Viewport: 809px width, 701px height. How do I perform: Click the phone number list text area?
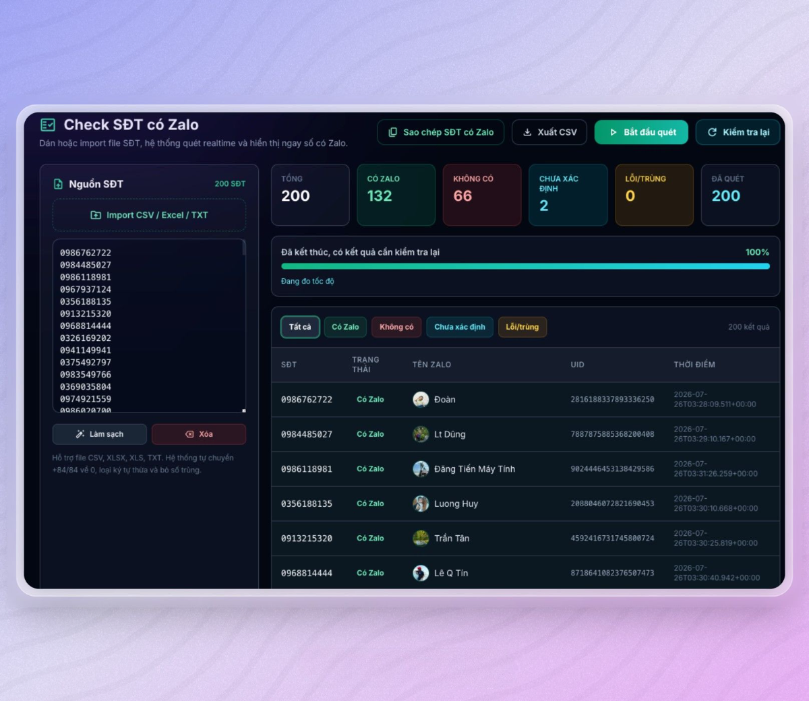149,326
